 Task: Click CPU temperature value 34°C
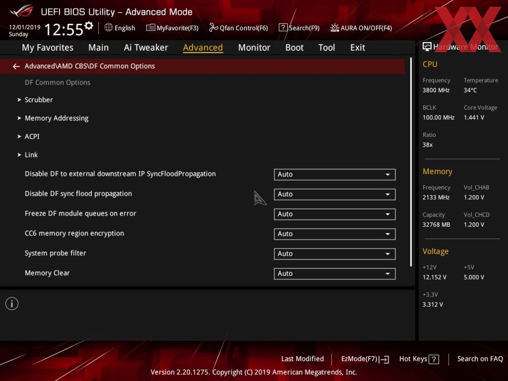click(470, 90)
